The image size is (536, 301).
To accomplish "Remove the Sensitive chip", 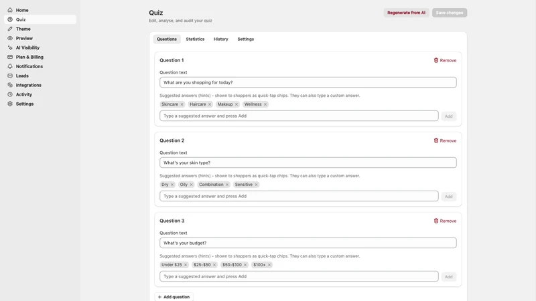I will 256,185.
